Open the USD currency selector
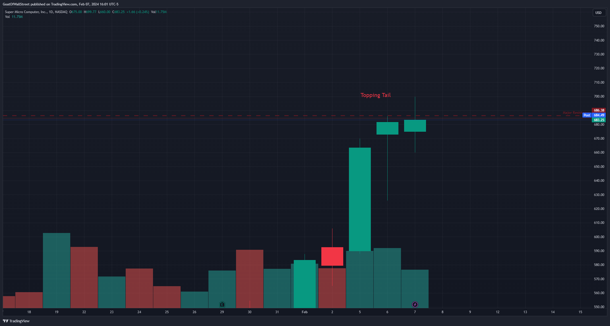The width and height of the screenshot is (610, 326). [x=599, y=13]
